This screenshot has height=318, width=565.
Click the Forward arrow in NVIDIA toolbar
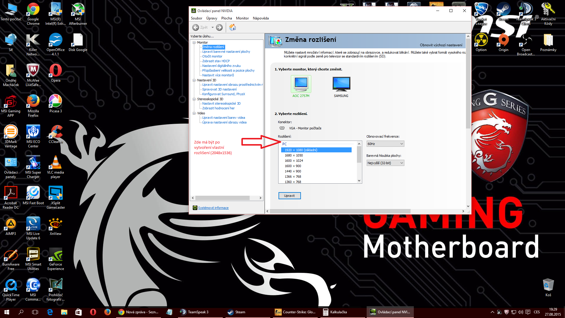click(x=219, y=27)
